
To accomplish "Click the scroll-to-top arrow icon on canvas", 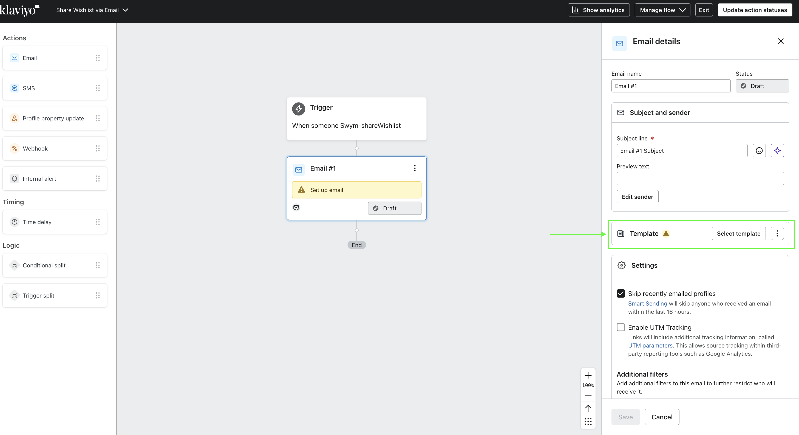I will coord(588,408).
